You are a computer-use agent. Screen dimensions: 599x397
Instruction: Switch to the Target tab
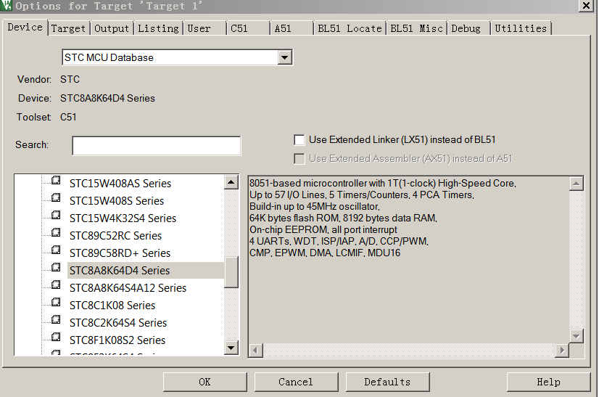point(68,28)
